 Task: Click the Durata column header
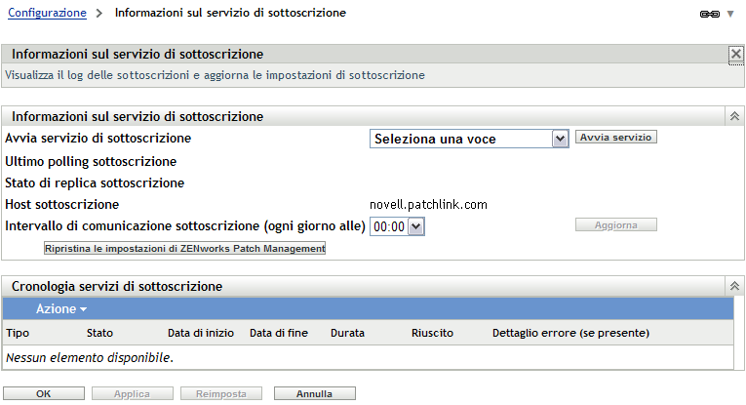(347, 333)
